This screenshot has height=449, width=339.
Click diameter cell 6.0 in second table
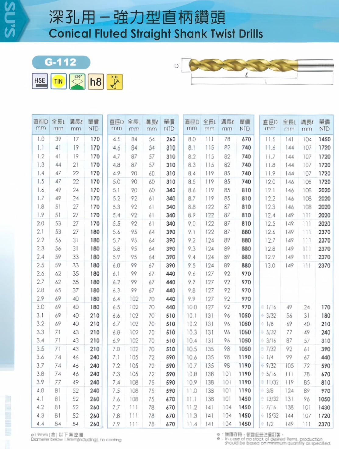116,265
